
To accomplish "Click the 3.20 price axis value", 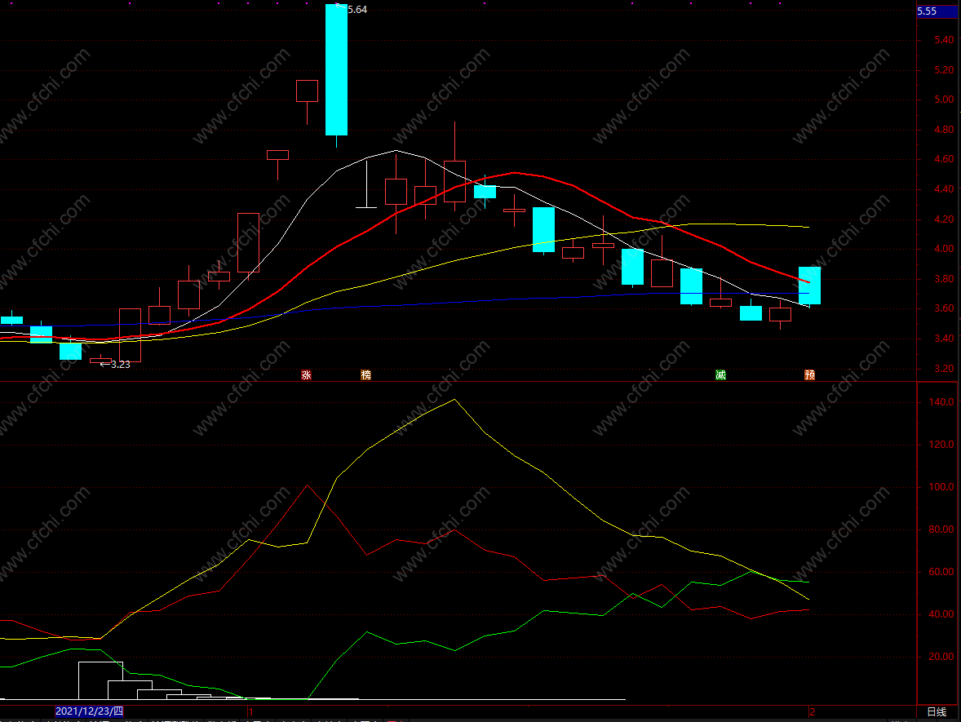I will pos(944,369).
